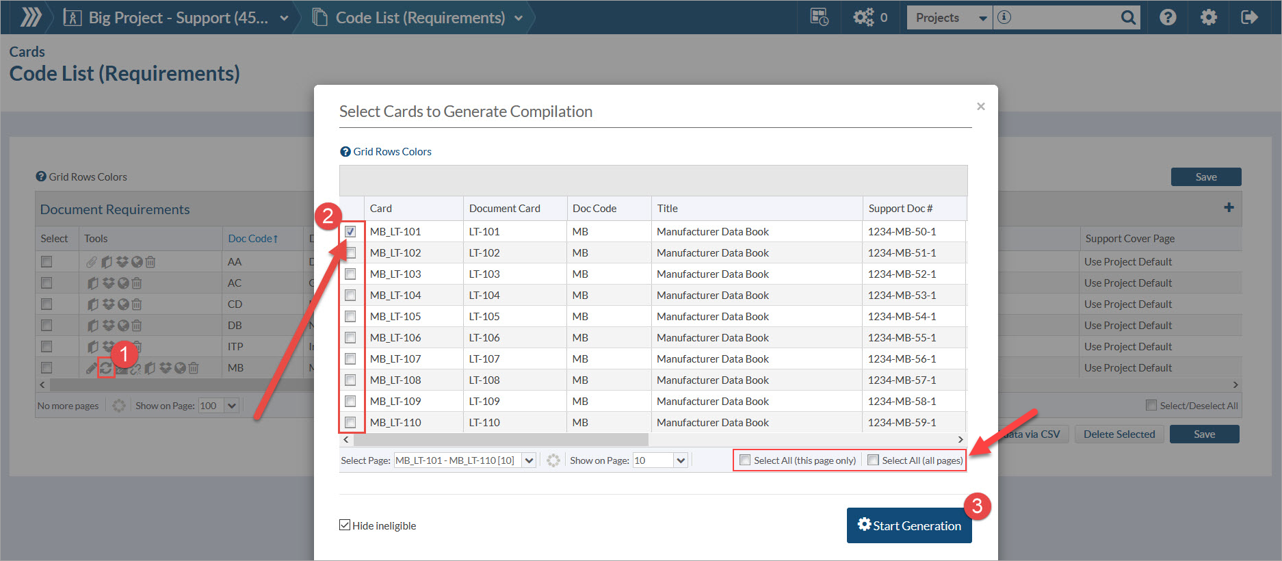Click the dialog's horizontal scrollbar
Viewport: 1282px width, 561px height.
click(501, 439)
